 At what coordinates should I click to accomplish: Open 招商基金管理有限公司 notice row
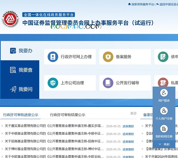click(54, 141)
